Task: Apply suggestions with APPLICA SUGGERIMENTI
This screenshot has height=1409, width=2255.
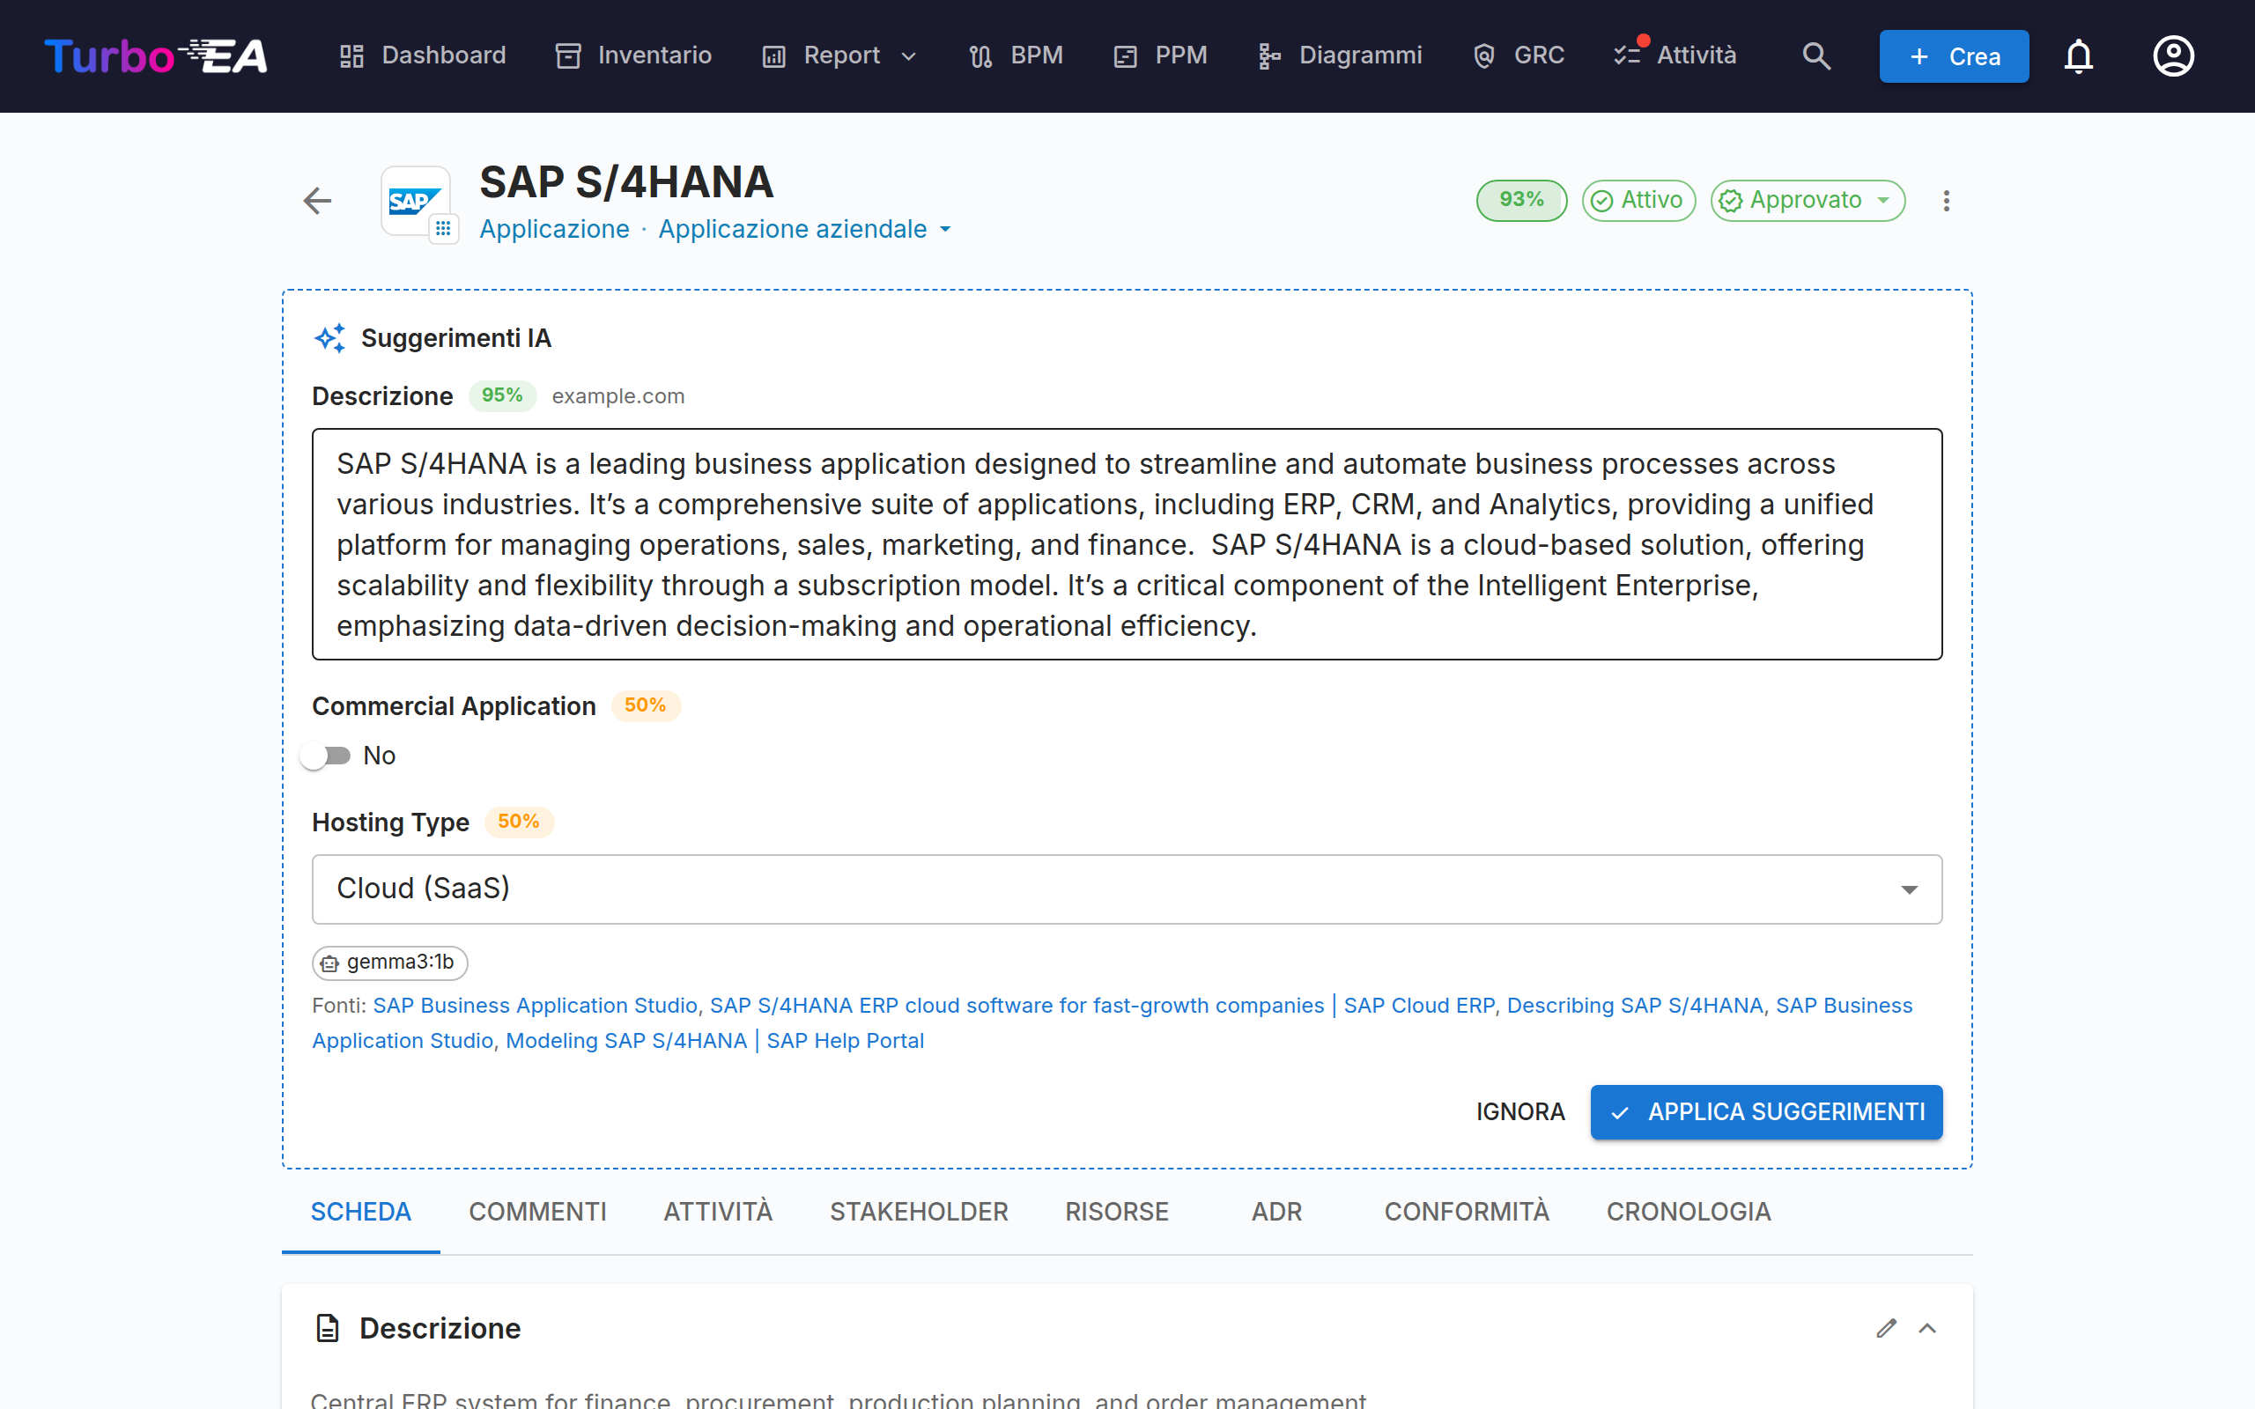Action: point(1766,1111)
